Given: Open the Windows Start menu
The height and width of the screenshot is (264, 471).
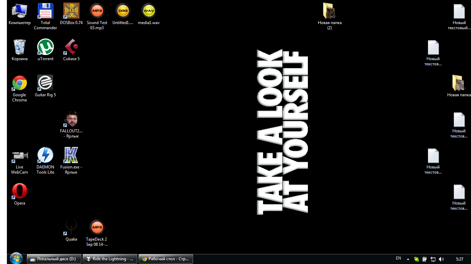Looking at the screenshot, I should click(x=16, y=258).
